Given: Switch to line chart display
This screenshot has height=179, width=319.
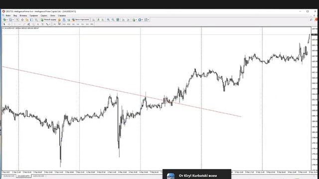Looking at the screenshot, I should [103, 20].
